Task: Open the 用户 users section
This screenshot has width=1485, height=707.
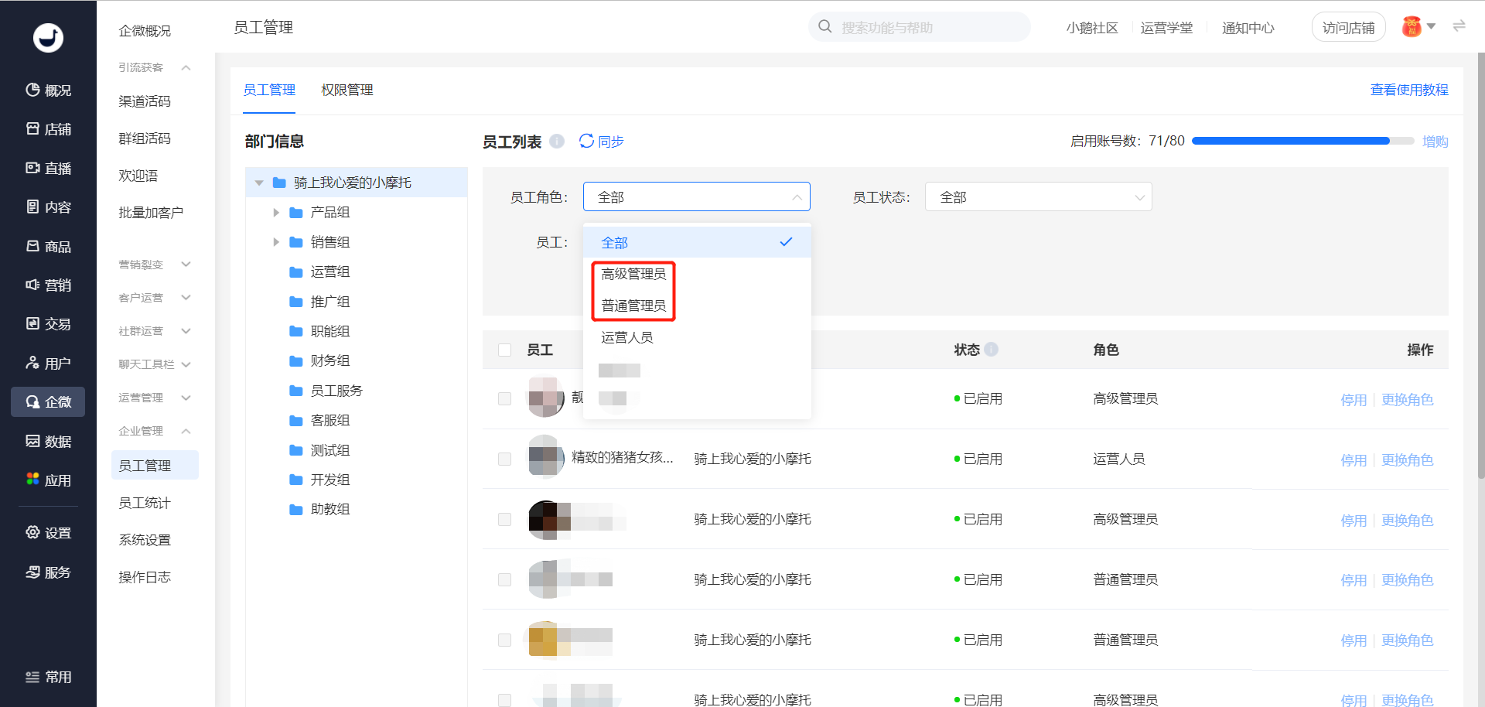Action: tap(48, 364)
